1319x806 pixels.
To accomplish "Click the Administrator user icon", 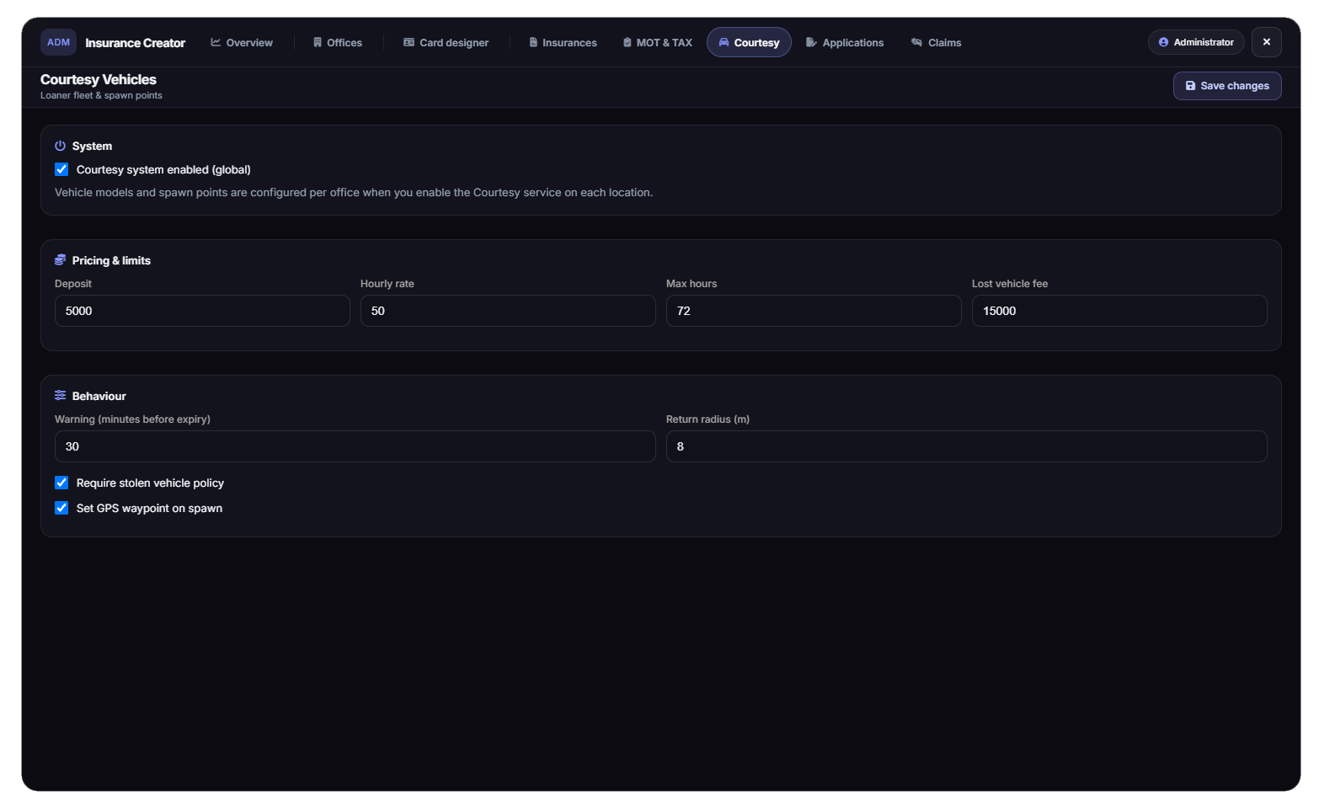I will (1163, 42).
